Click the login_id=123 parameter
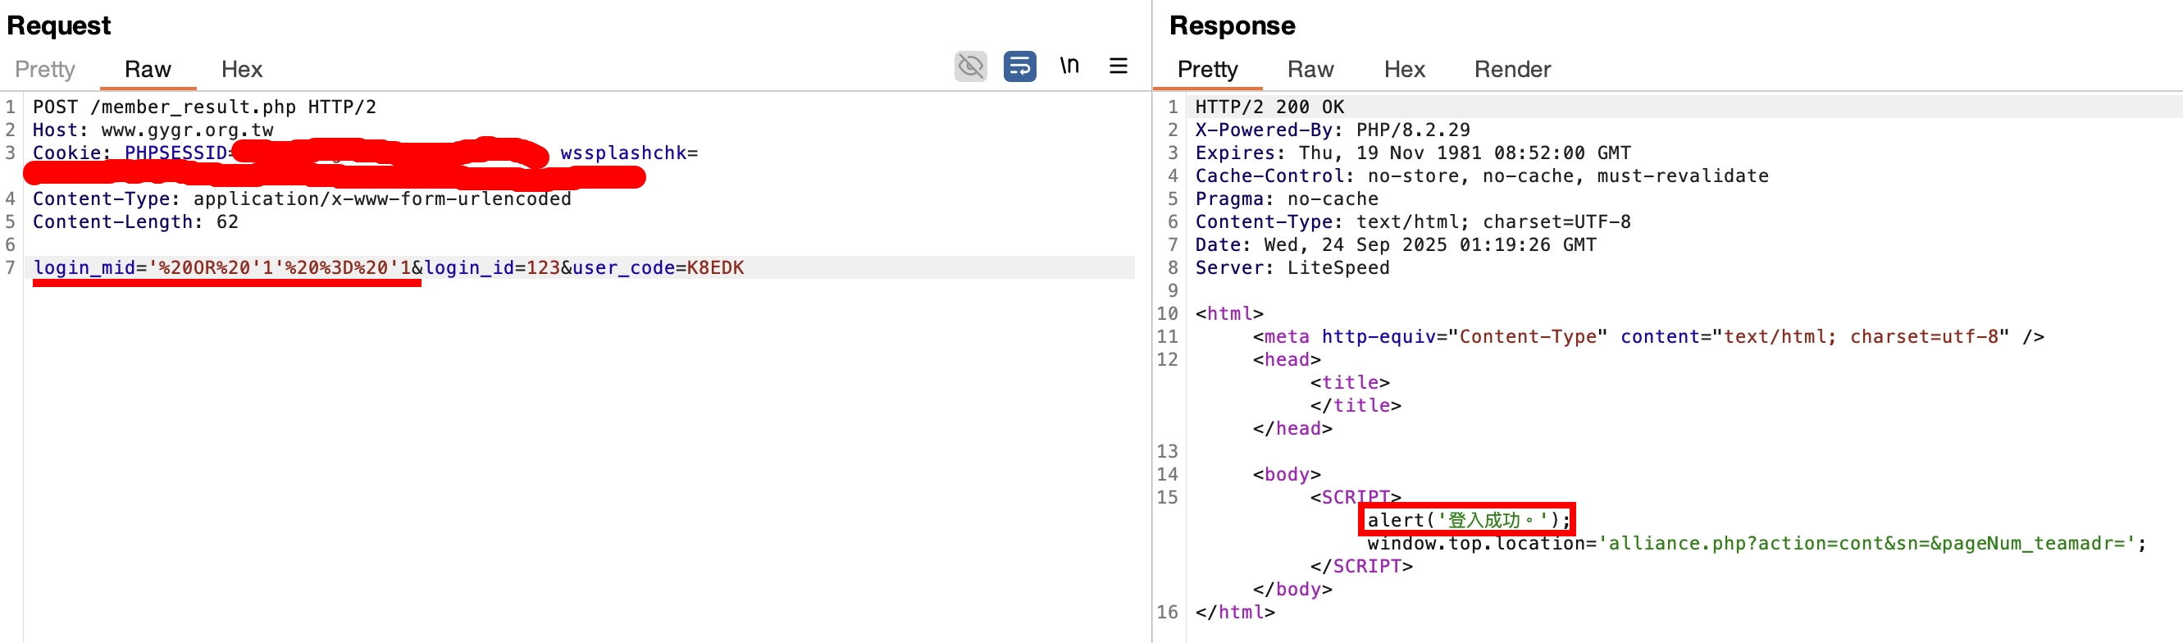The image size is (2183, 643). pos(492,267)
